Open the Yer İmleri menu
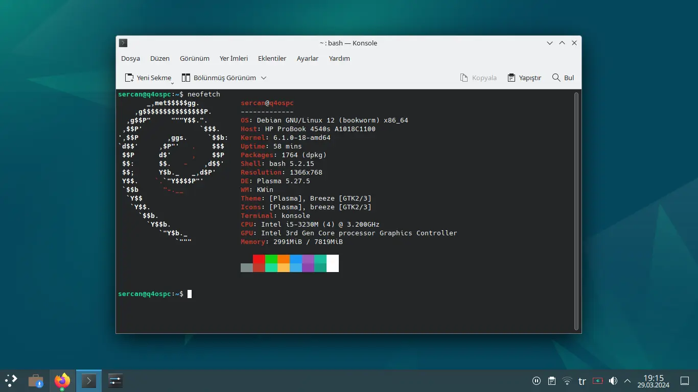This screenshot has width=698, height=392. (234, 58)
